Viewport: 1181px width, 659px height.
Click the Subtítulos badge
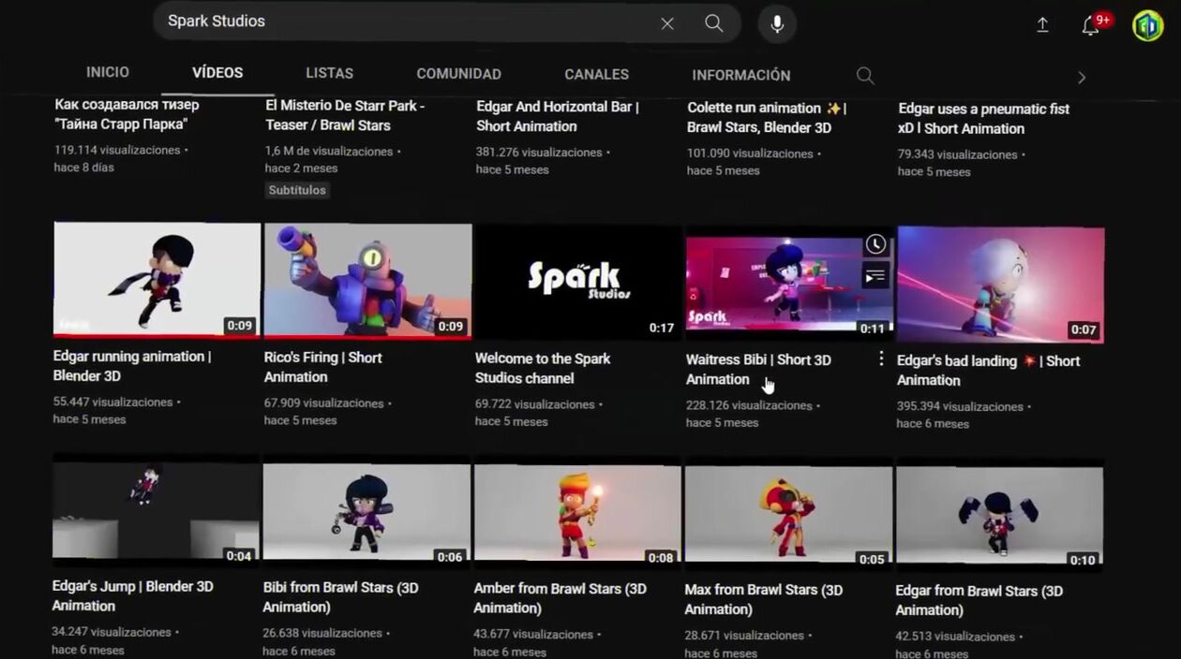297,190
